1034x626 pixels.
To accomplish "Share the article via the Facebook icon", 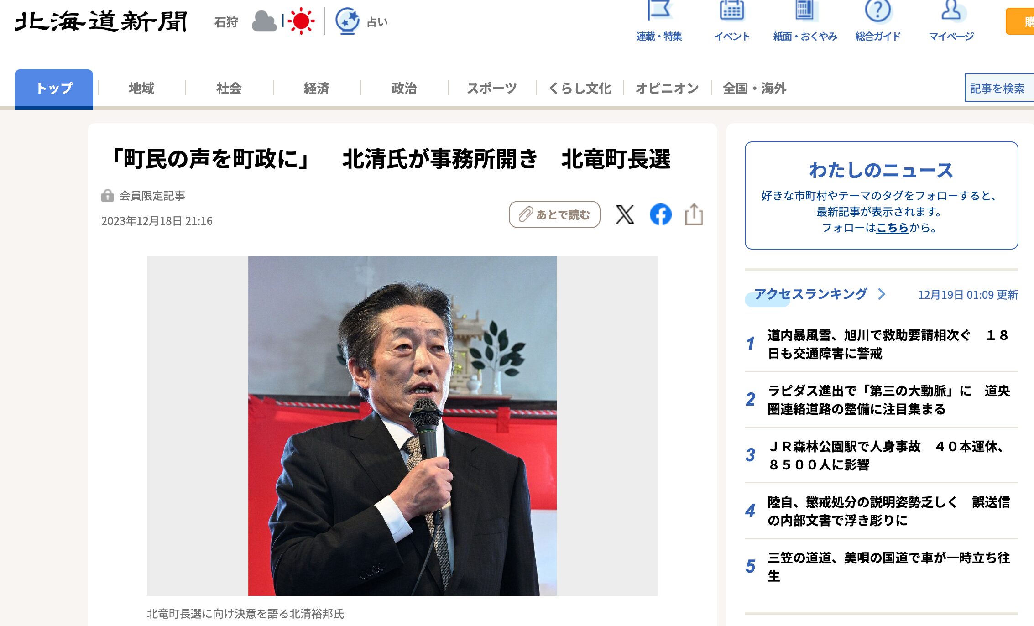I will click(x=660, y=214).
